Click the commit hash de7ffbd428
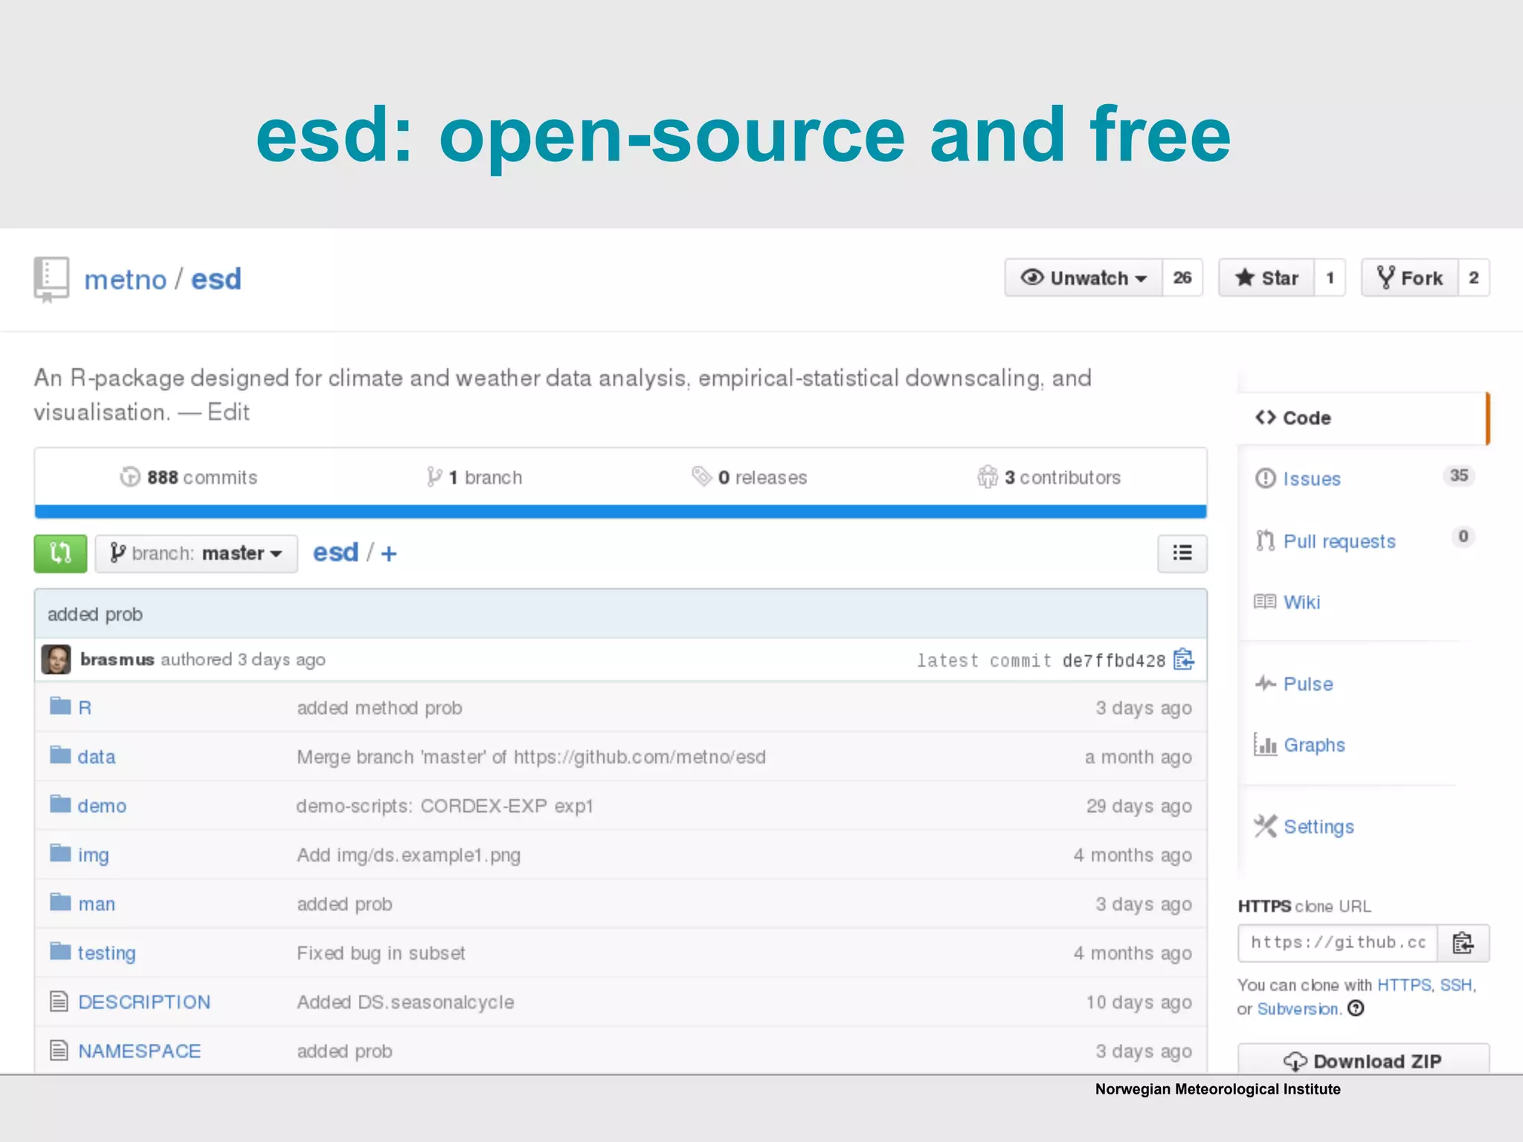Viewport: 1523px width, 1142px height. pos(1114,661)
